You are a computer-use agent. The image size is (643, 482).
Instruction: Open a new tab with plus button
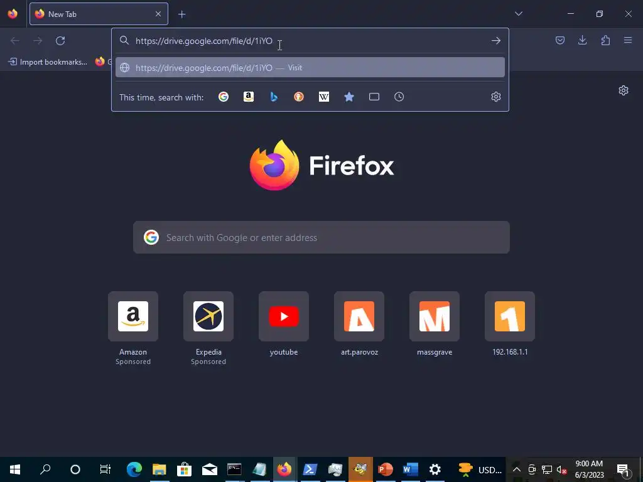coord(181,14)
